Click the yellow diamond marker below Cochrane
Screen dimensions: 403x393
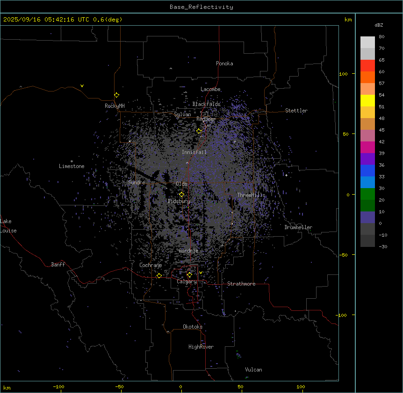(x=159, y=275)
